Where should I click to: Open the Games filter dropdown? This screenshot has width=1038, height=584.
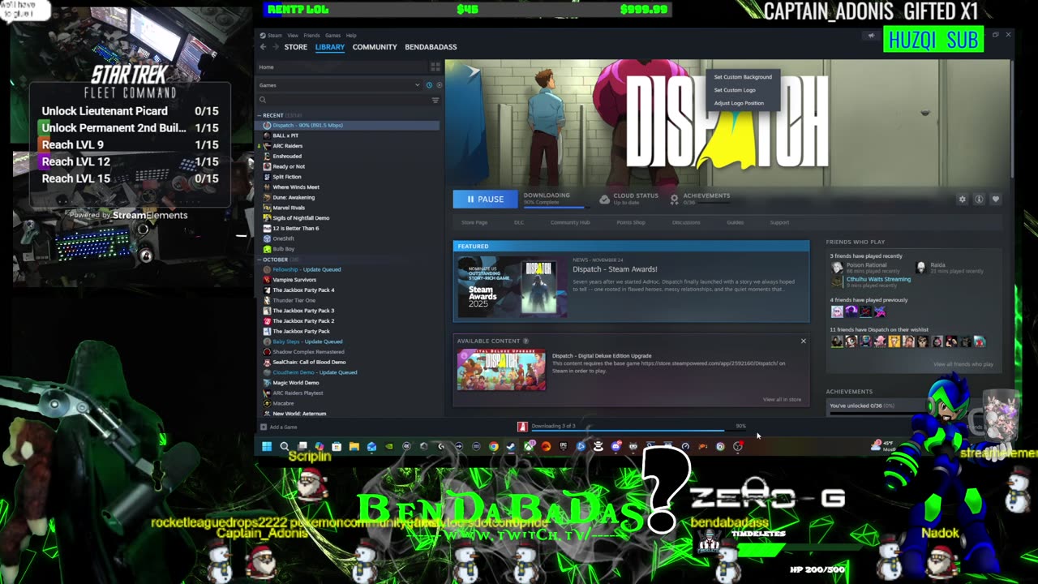339,85
